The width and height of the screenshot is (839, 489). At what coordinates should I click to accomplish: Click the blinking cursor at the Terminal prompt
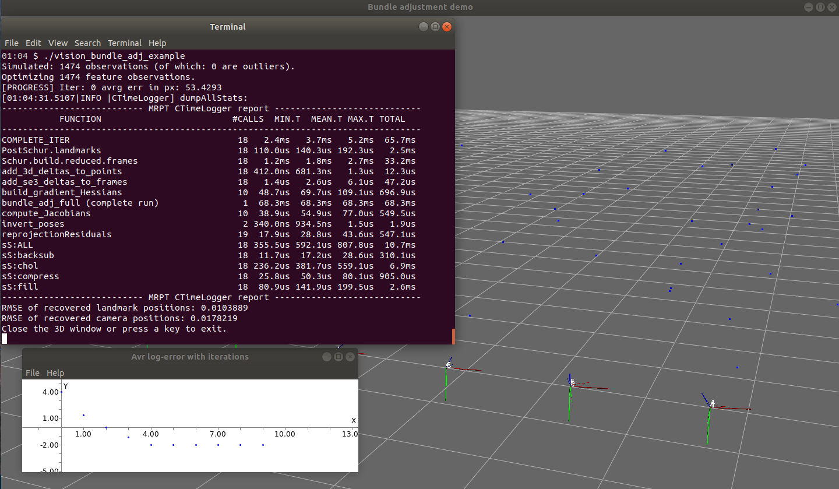tap(4, 339)
